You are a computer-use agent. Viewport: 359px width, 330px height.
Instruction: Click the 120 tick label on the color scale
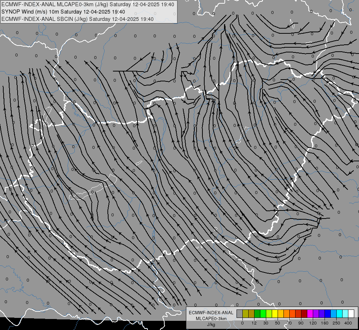pos(313,323)
